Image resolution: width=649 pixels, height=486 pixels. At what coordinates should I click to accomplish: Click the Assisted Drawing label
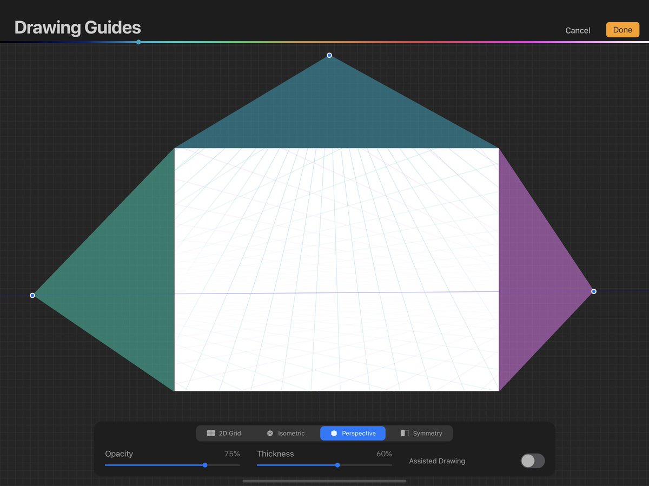click(x=437, y=461)
